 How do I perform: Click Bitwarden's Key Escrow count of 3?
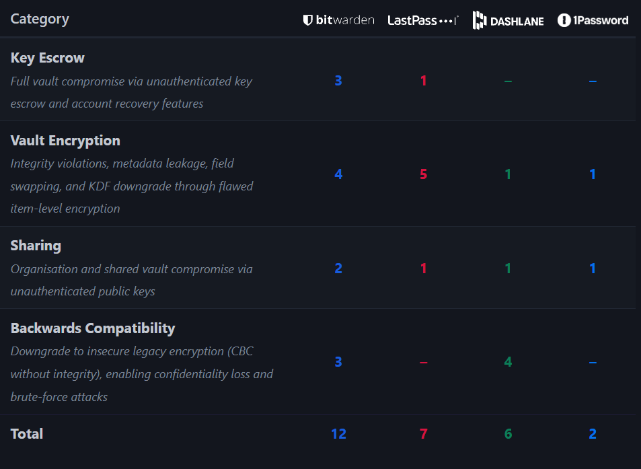(x=338, y=81)
